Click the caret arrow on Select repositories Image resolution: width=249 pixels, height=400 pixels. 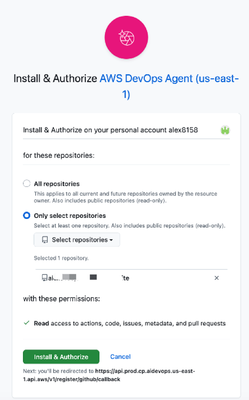click(111, 240)
